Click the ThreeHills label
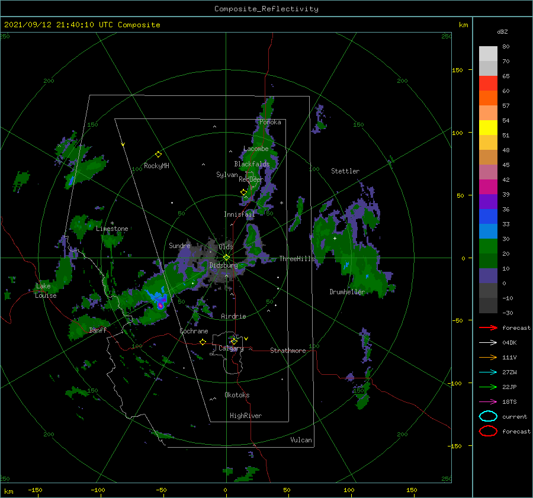This screenshot has width=533, height=498. pyautogui.click(x=297, y=259)
